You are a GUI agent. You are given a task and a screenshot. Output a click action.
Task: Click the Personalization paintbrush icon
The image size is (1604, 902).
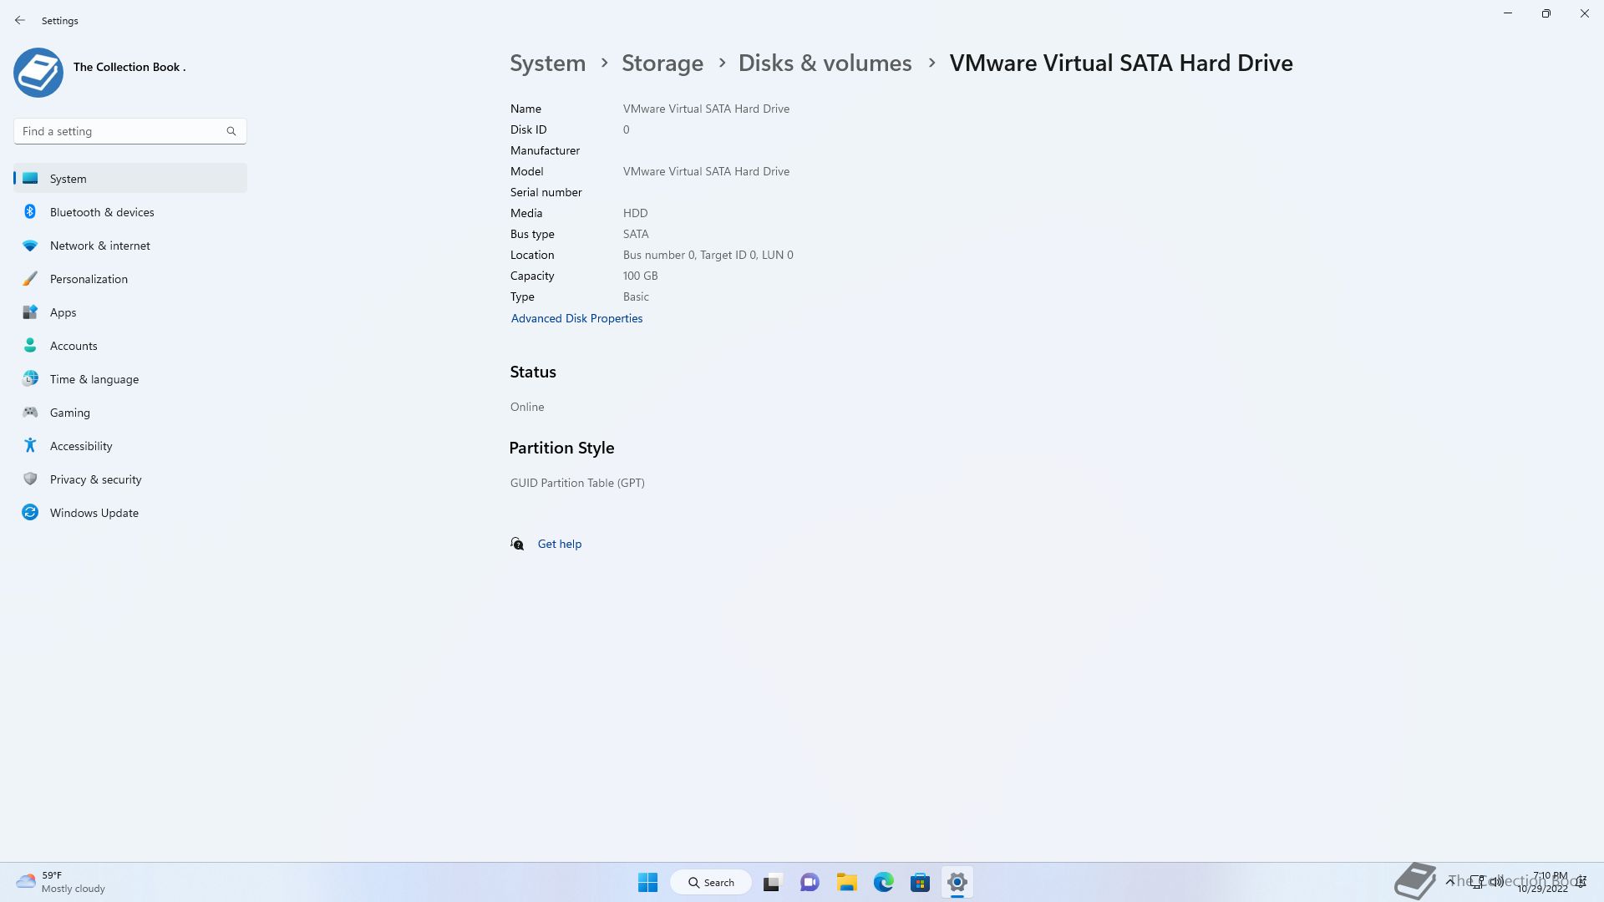pyautogui.click(x=30, y=278)
